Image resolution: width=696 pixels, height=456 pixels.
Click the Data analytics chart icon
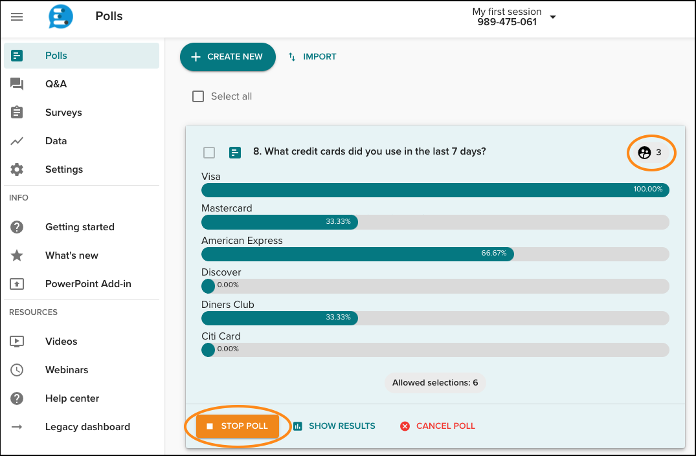click(x=16, y=140)
